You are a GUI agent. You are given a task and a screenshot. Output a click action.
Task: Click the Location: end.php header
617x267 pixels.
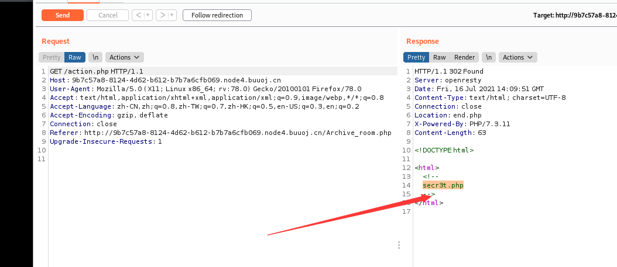pyautogui.click(x=448, y=115)
